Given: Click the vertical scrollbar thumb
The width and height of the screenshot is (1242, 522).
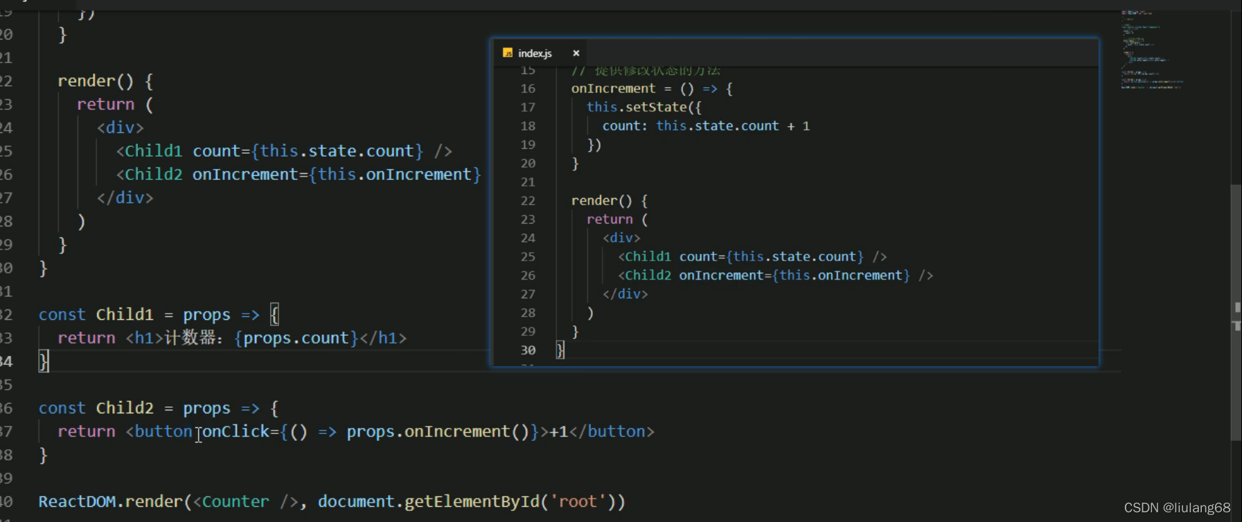Looking at the screenshot, I should pos(1235,312).
